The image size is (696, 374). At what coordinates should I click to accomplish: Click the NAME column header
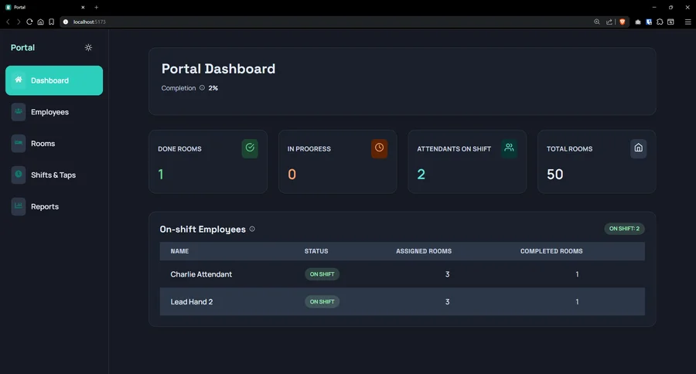point(179,251)
